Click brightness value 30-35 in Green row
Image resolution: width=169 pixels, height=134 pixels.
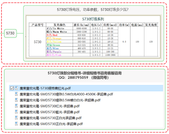pos(110,45)
